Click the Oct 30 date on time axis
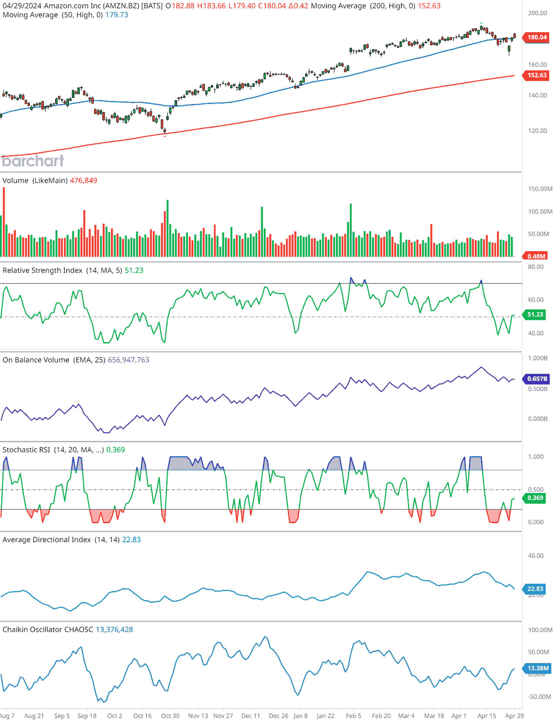This screenshot has height=723, width=557. pos(170,716)
